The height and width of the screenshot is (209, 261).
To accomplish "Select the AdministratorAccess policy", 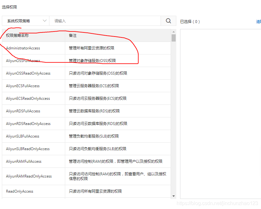I will [23, 48].
